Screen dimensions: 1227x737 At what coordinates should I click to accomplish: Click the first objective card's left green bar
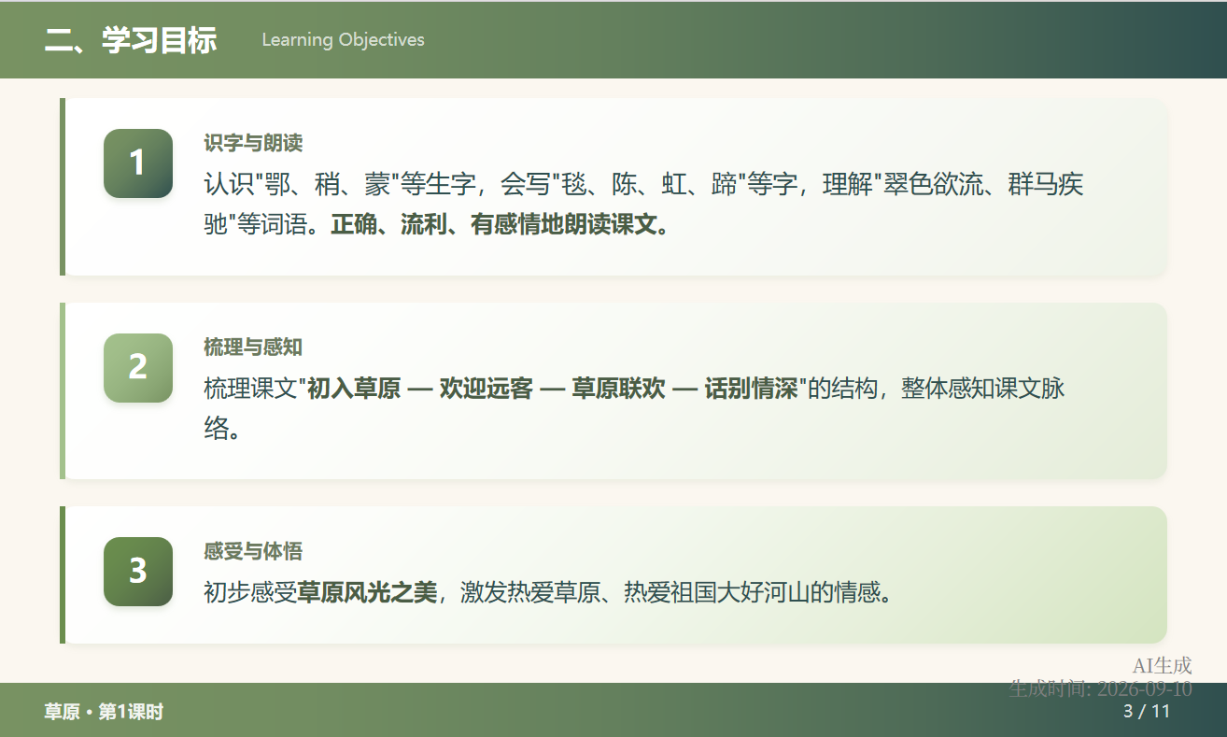[63, 187]
